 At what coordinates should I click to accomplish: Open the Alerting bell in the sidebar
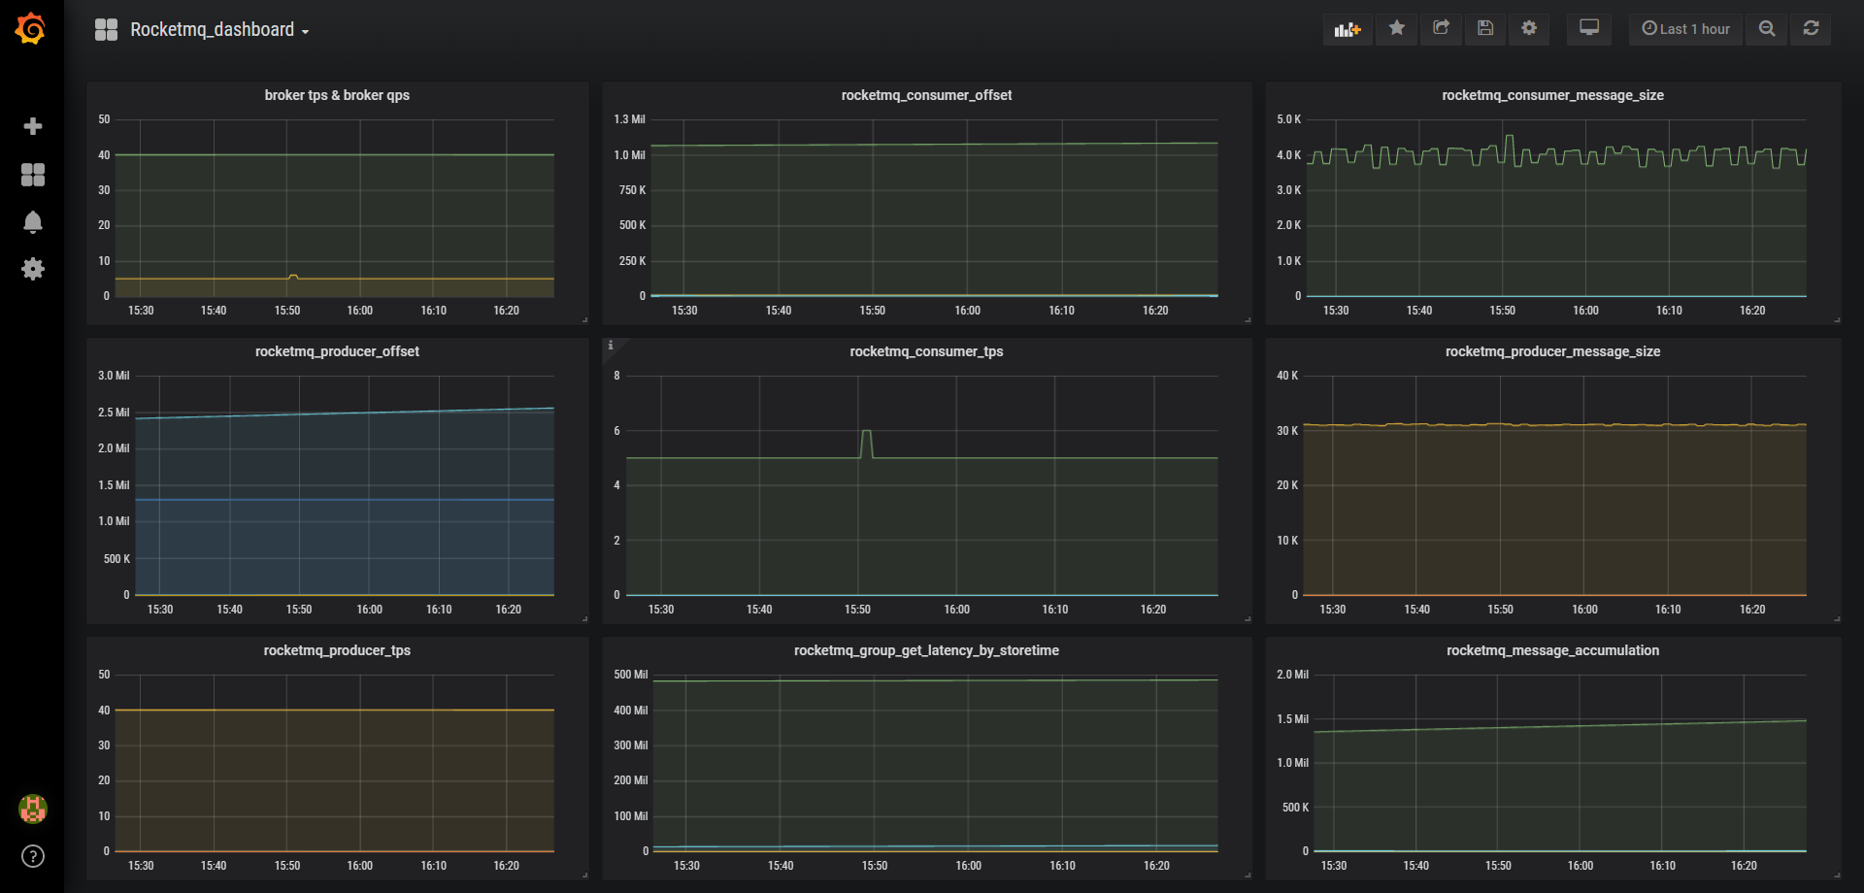tap(33, 222)
